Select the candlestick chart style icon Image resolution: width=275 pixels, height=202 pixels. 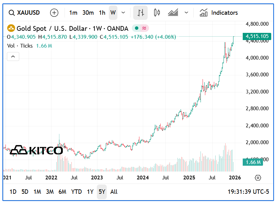[157, 13]
